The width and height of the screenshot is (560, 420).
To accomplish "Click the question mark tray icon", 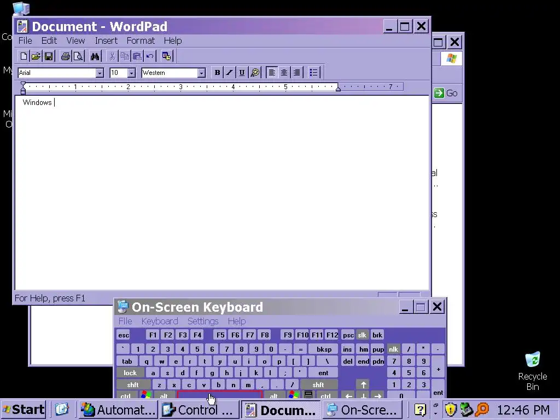I will click(x=421, y=410).
